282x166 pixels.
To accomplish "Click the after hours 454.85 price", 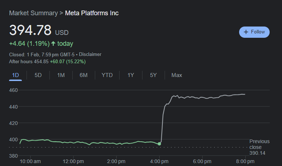I will pyautogui.click(x=41, y=62).
